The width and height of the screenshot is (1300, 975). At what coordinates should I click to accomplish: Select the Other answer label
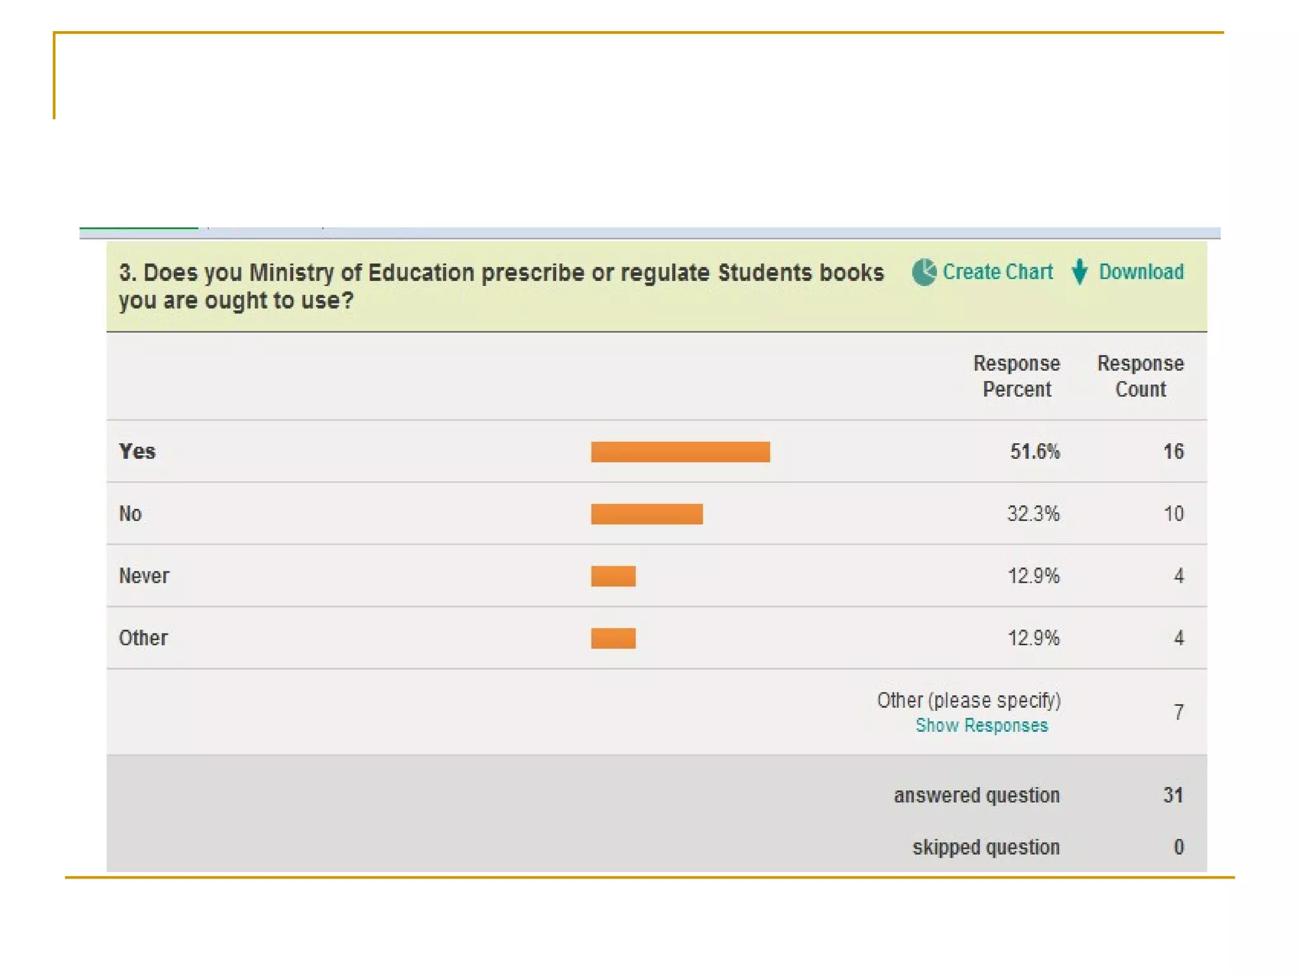[x=143, y=638]
